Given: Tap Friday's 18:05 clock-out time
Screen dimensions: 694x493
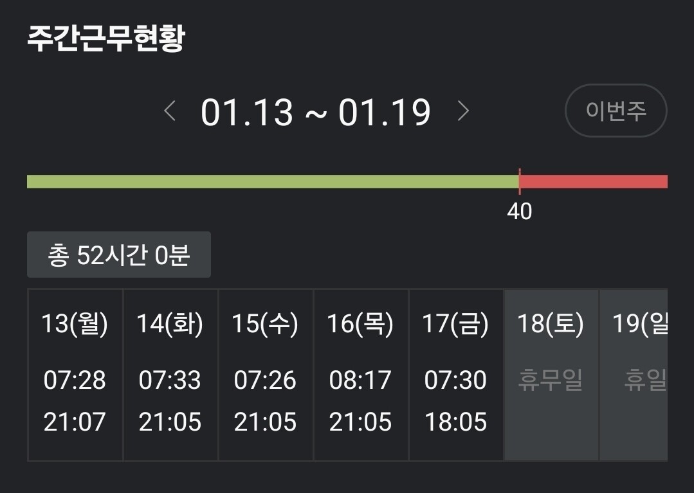Looking at the screenshot, I should pos(455,422).
